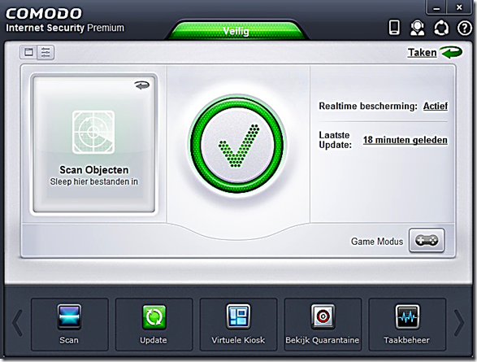This screenshot has height=362, width=477.
Task: Open the Scan task
Action: point(69,325)
